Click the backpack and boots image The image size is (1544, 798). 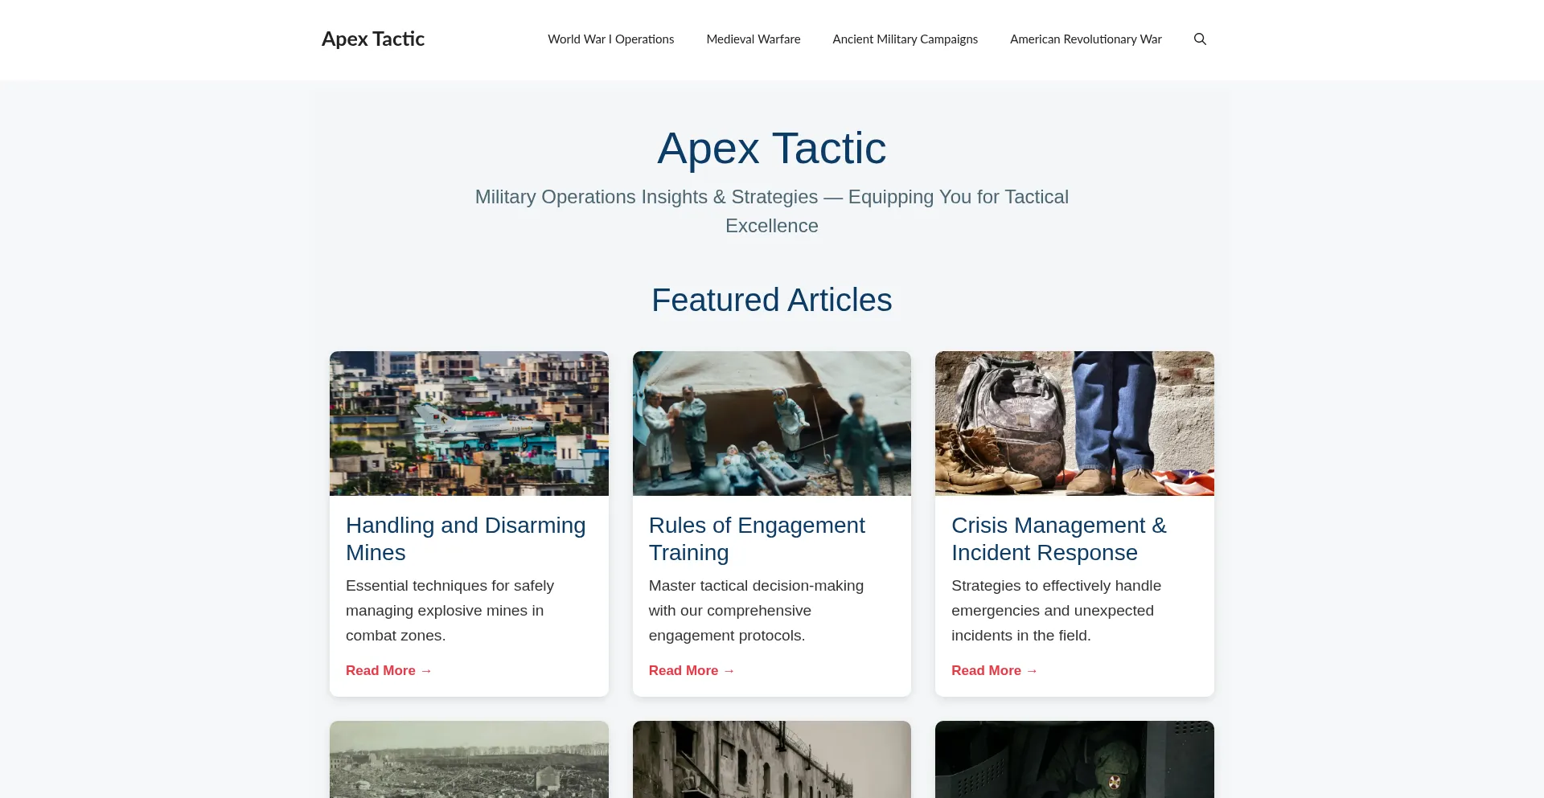click(x=1074, y=423)
